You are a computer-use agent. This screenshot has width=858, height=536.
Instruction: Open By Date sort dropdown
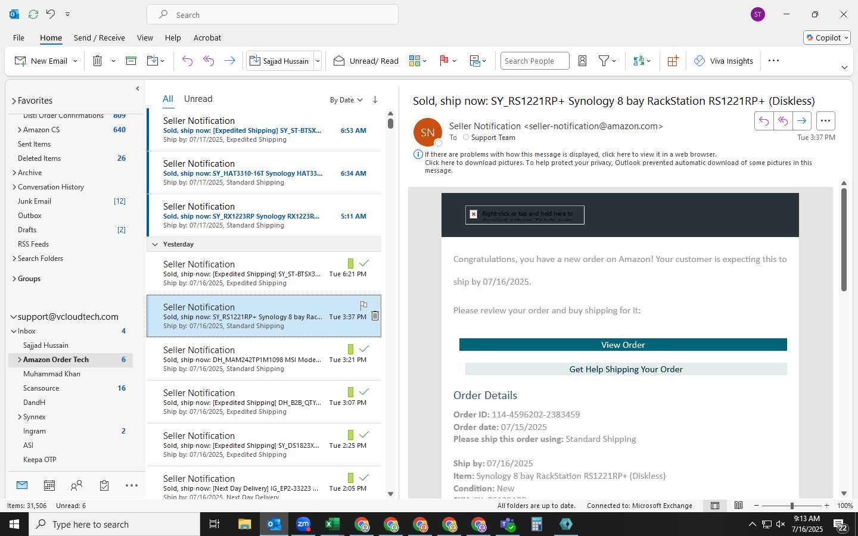pos(346,100)
